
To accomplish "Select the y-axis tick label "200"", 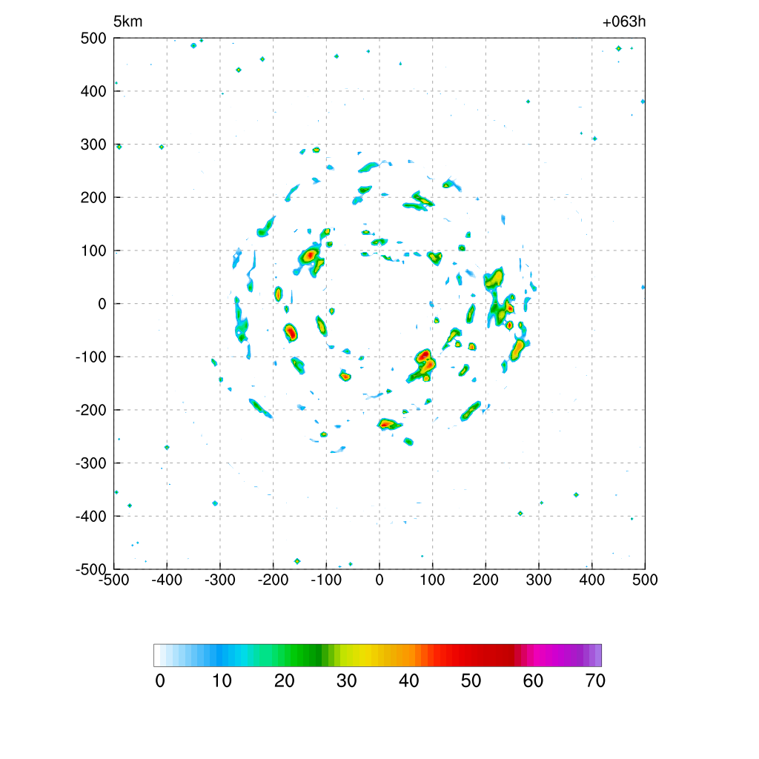I will pyautogui.click(x=93, y=197).
